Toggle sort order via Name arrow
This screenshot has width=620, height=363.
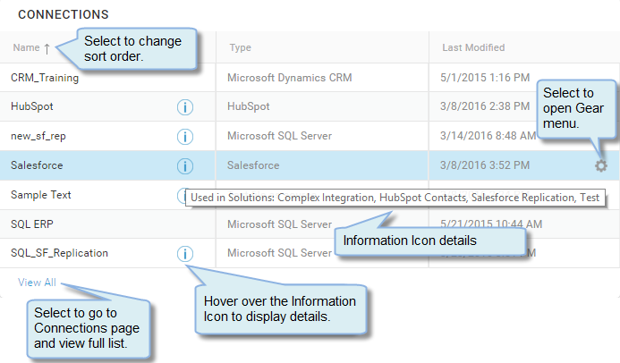tap(47, 48)
